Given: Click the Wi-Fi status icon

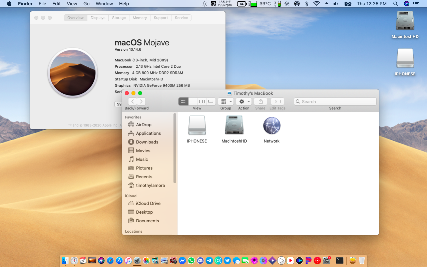Looking at the screenshot, I should coord(317,4).
